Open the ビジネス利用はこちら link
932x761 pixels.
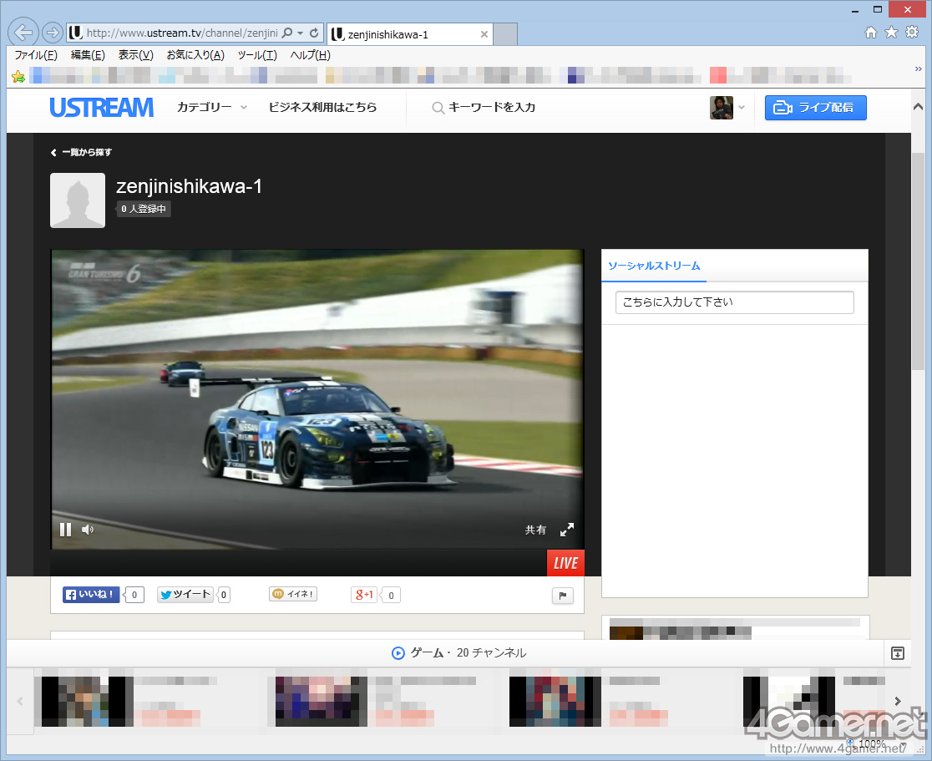point(322,108)
